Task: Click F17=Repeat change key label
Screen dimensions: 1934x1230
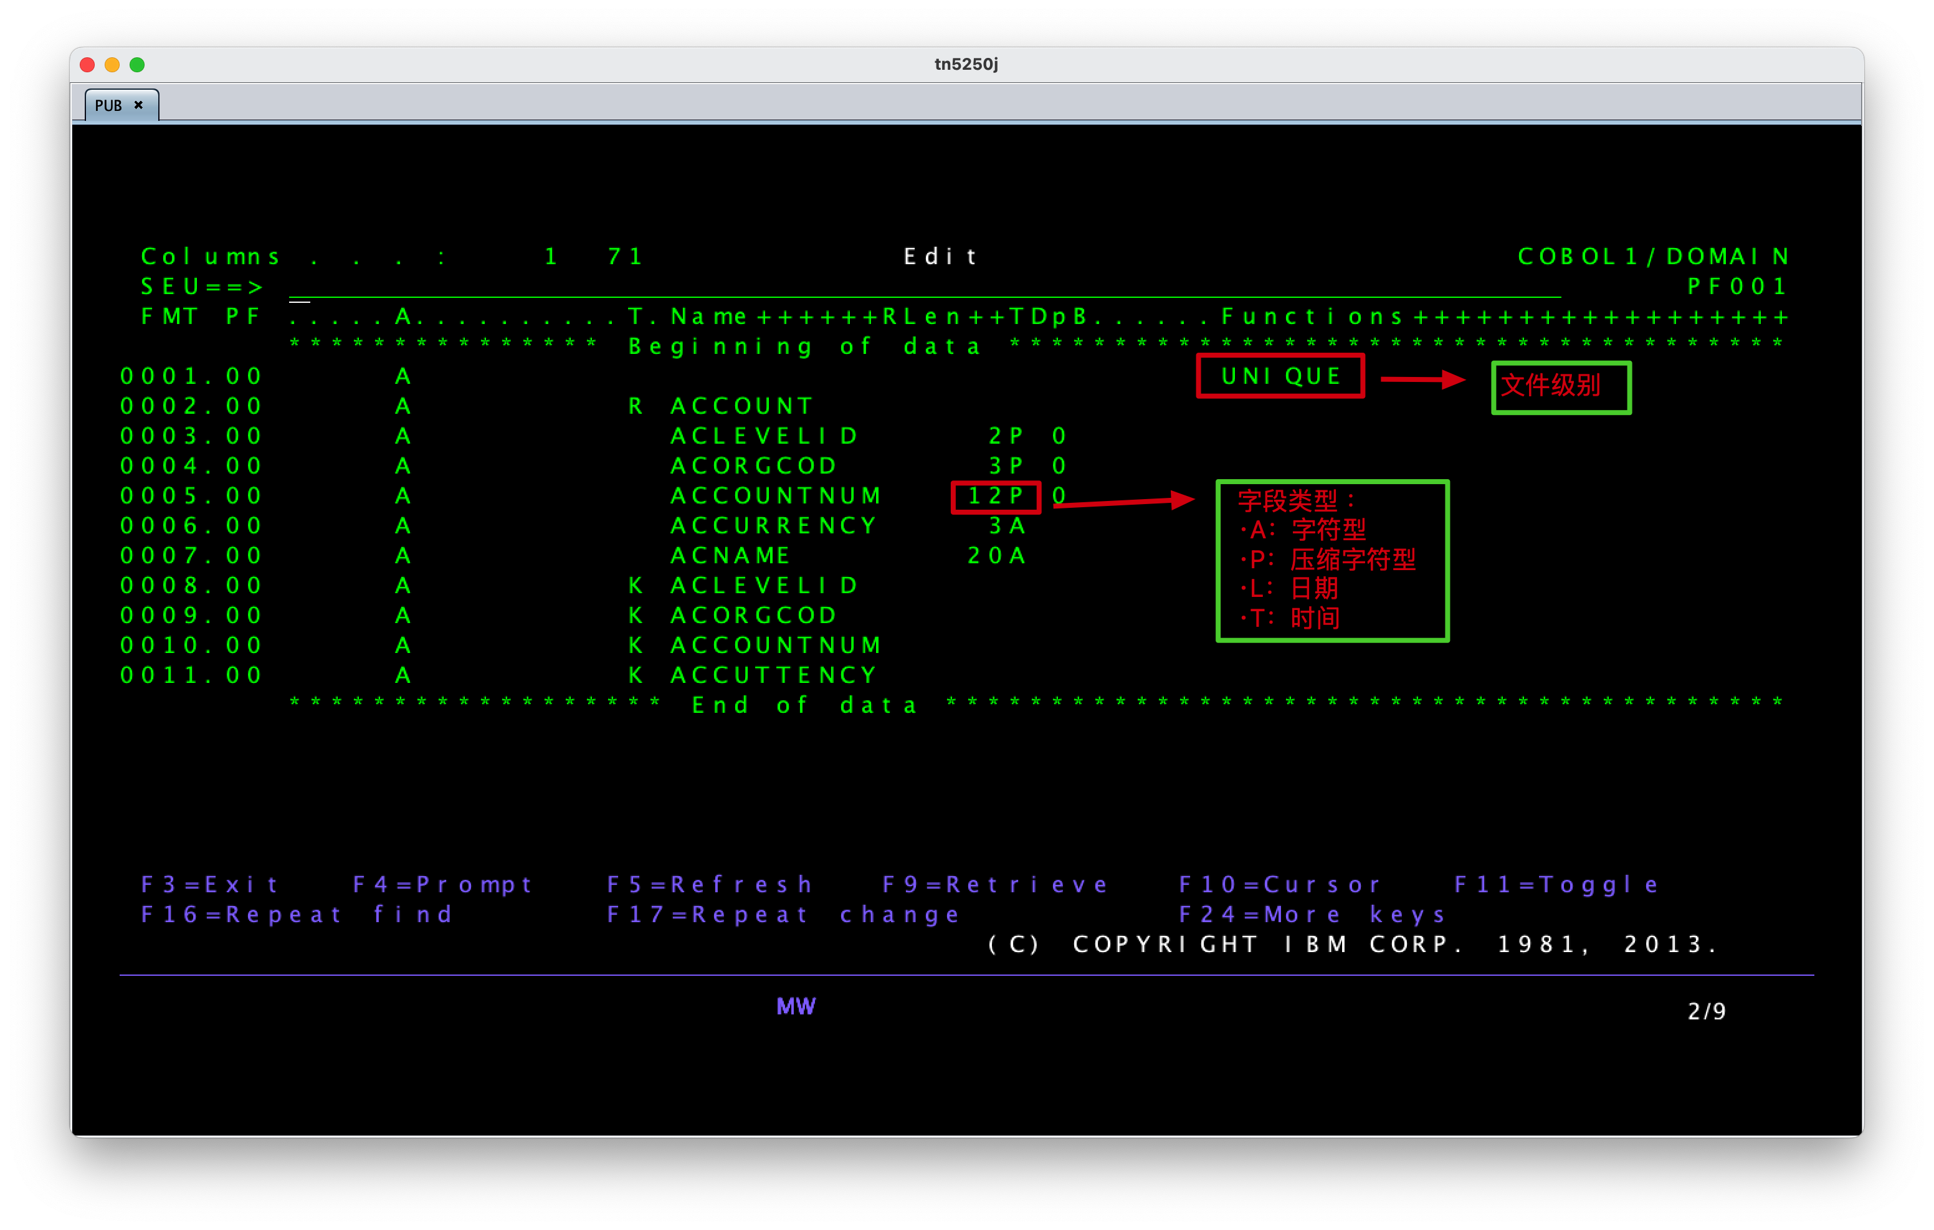Action: pyautogui.click(x=783, y=914)
